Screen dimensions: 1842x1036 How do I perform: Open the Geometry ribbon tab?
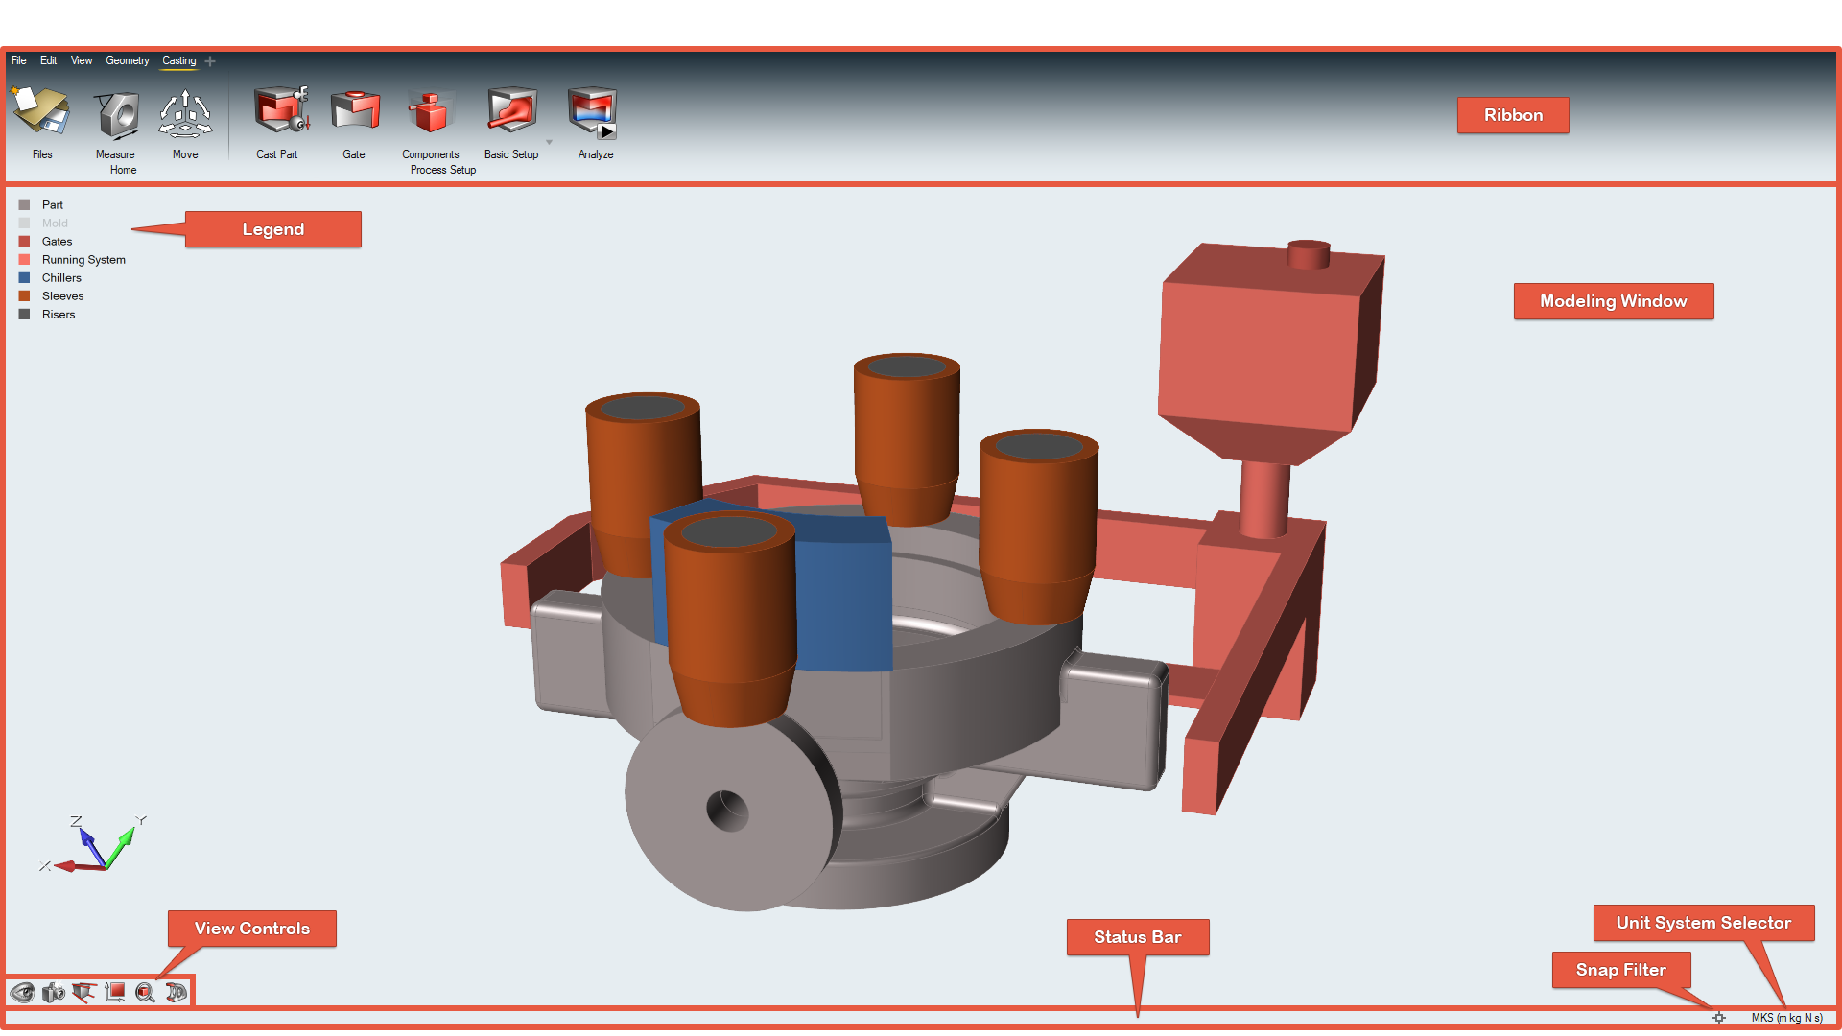point(127,60)
